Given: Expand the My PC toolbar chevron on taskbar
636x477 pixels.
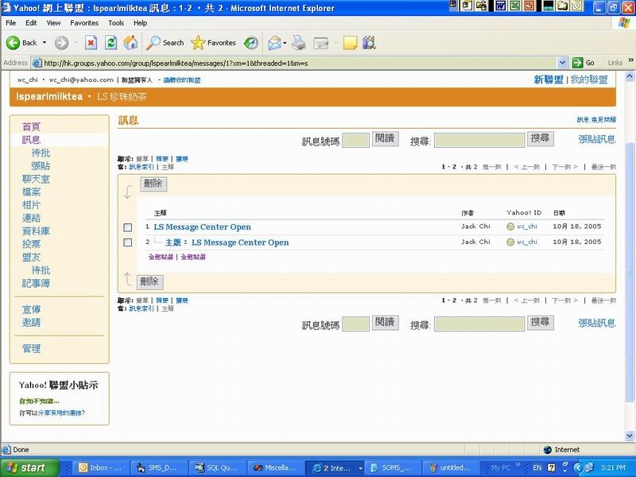Looking at the screenshot, I should click(x=518, y=465).
